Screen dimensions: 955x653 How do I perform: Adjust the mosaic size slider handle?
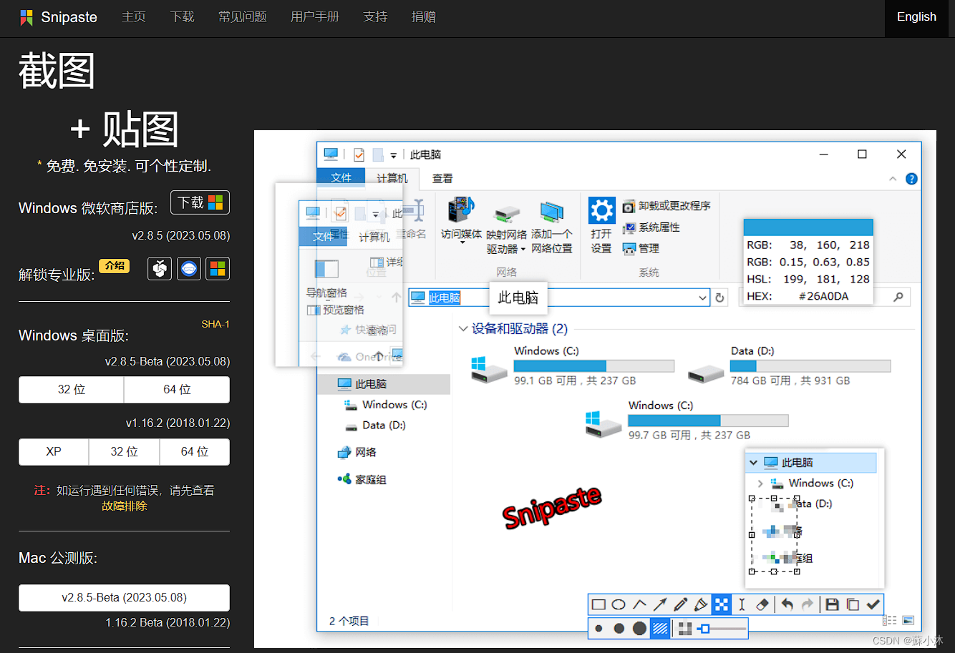(704, 629)
